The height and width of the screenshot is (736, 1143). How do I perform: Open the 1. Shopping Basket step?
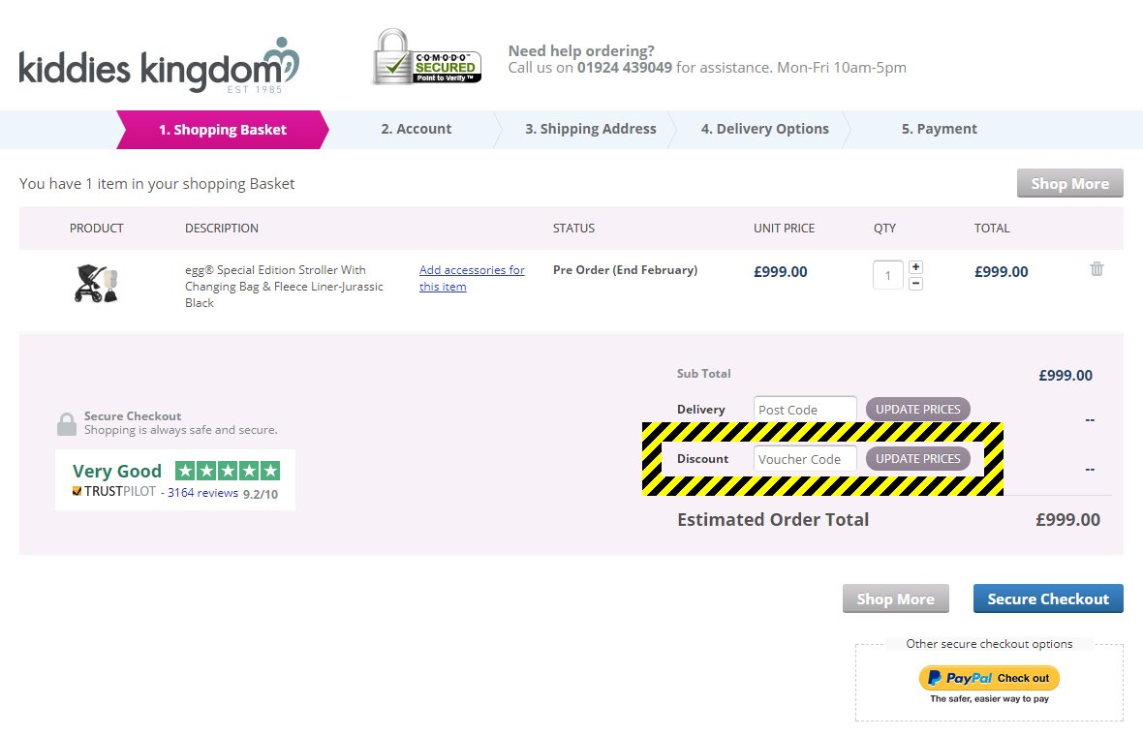click(223, 130)
